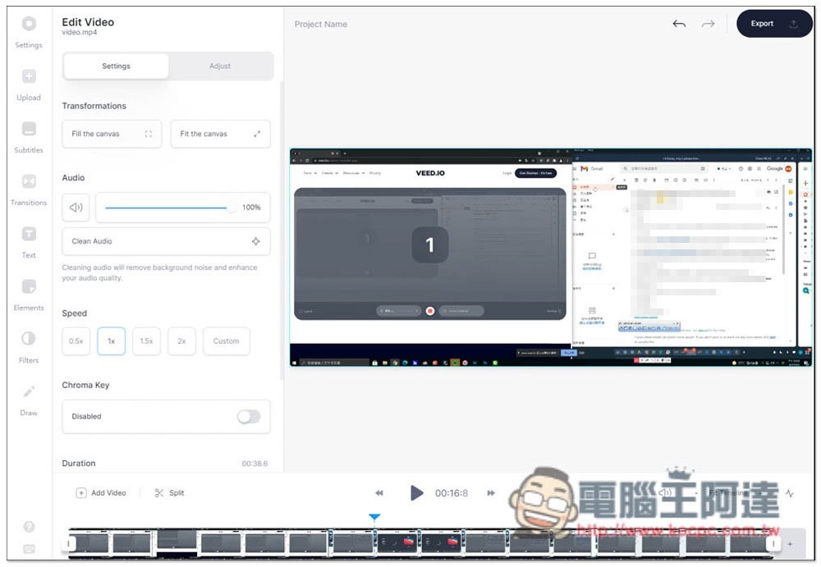The image size is (821, 567).
Task: Mute audio with the speaker icon
Action: click(x=76, y=208)
